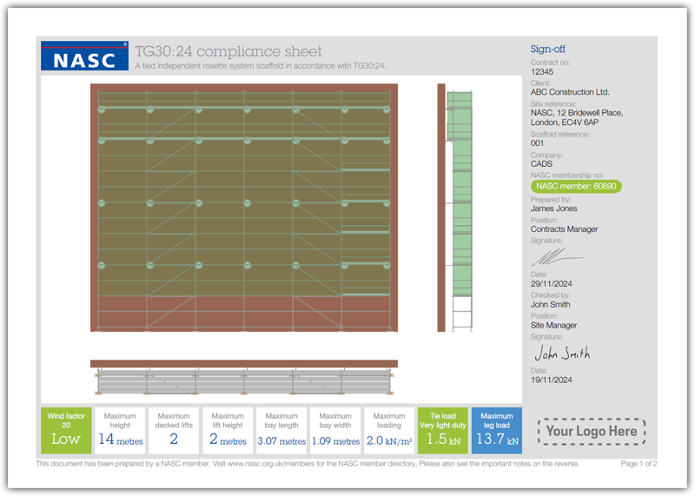Select the front elevation scaffold drawing
Screen dimensions: 695x496
pos(243,208)
